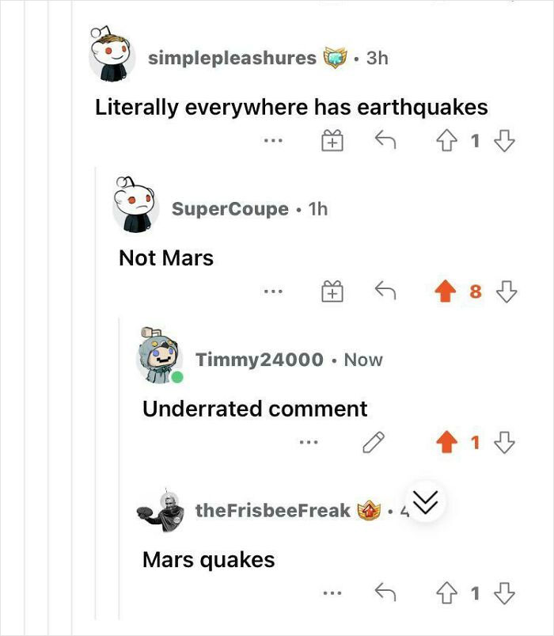554x636 pixels.
Task: Upvote simplepleashures' earthquakes comment
Action: (x=448, y=142)
